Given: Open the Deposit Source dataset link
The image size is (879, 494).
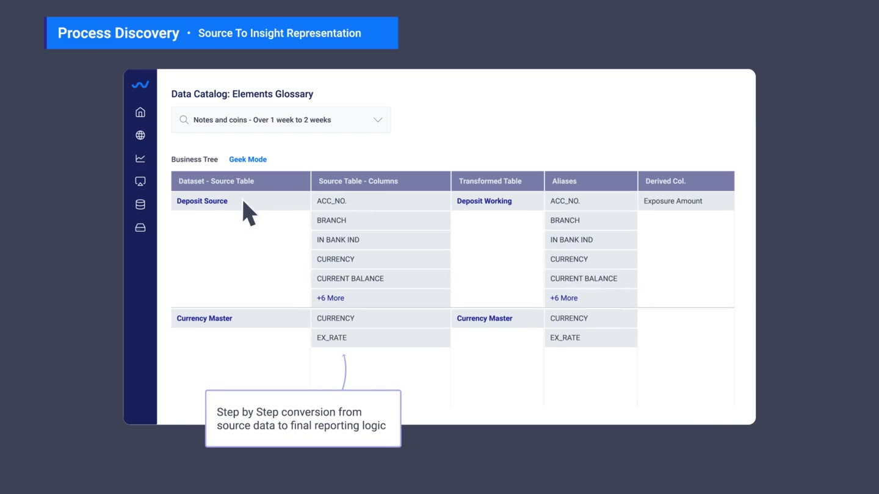Looking at the screenshot, I should [x=202, y=201].
